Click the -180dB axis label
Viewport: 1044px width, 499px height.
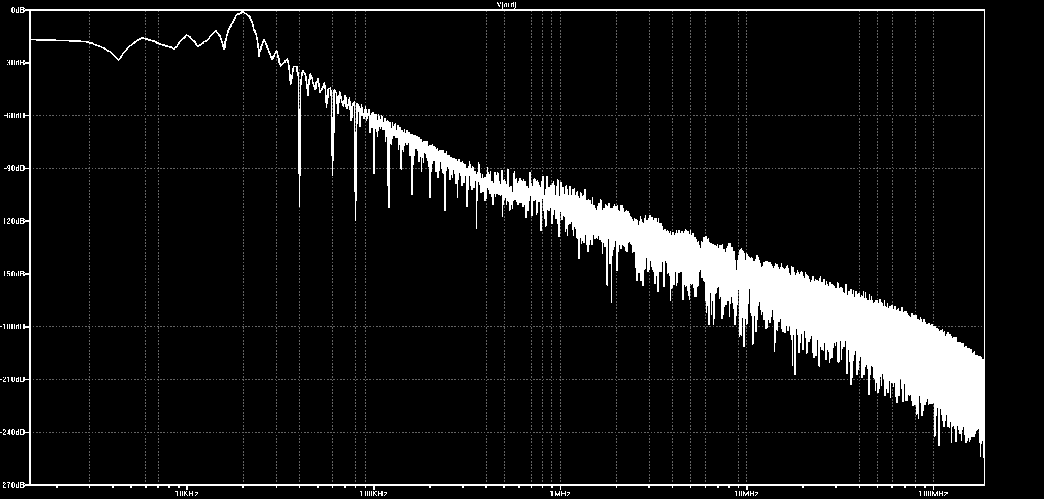point(13,326)
